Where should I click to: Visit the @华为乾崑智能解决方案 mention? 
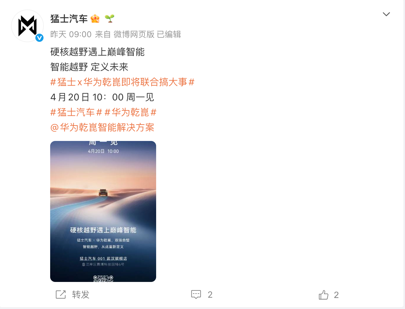tap(102, 127)
